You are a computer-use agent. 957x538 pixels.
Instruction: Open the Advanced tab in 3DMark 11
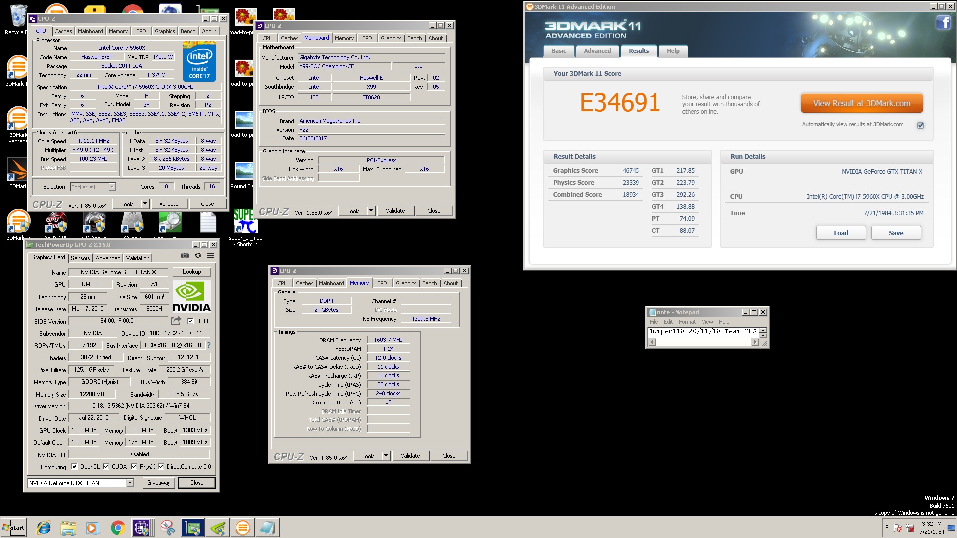[x=597, y=51]
